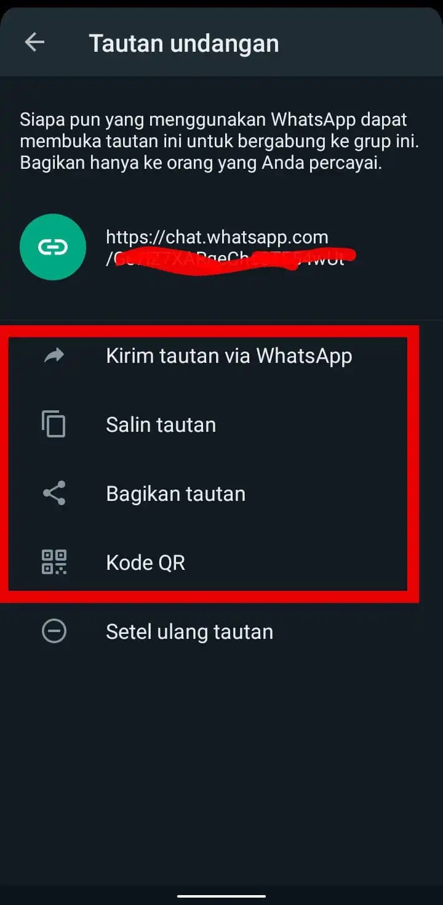The width and height of the screenshot is (443, 905).
Task: Tap the word WhatsApp in Kirim tautan row
Action: 305,355
